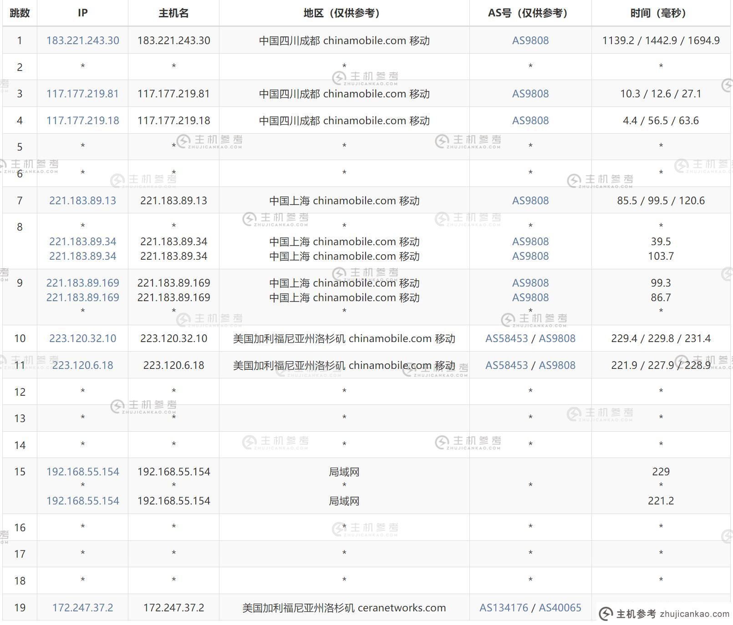Select the time value 10.3 / 12.6 / 27.1
Screen dimensions: 733x625
click(661, 94)
